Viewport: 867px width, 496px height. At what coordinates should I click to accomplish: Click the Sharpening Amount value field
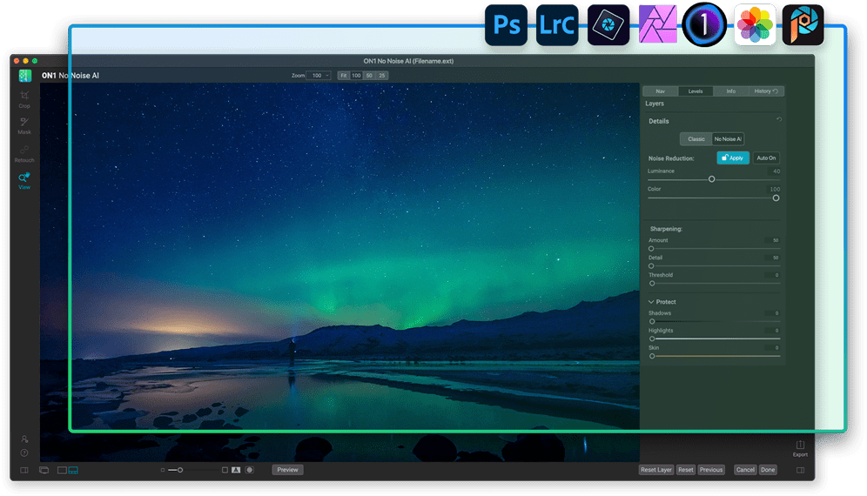(772, 240)
